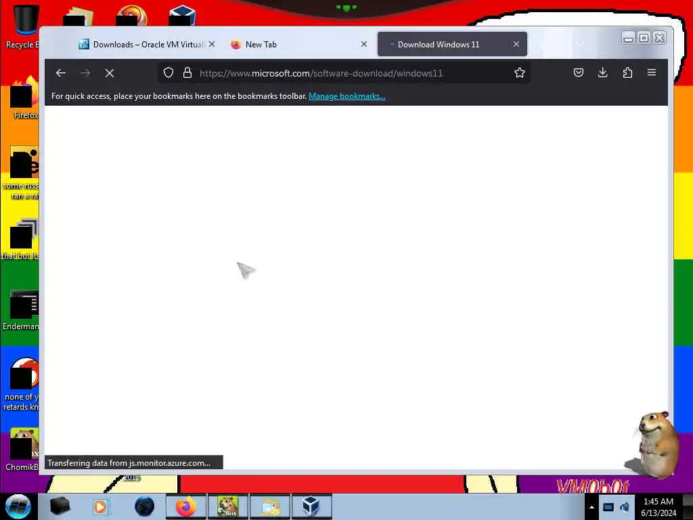Open the dark globe taskbar icon

point(144,506)
